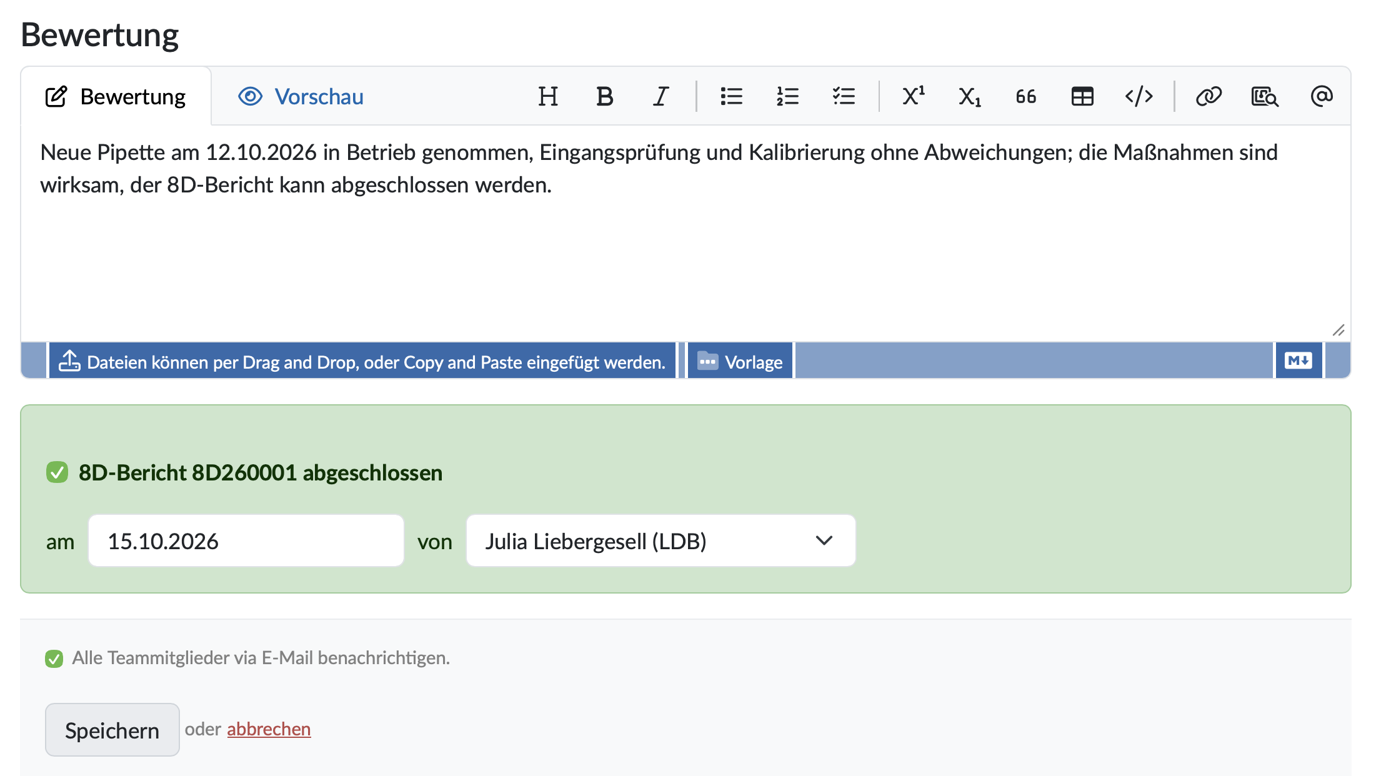Toggle bold formatting

(x=604, y=96)
